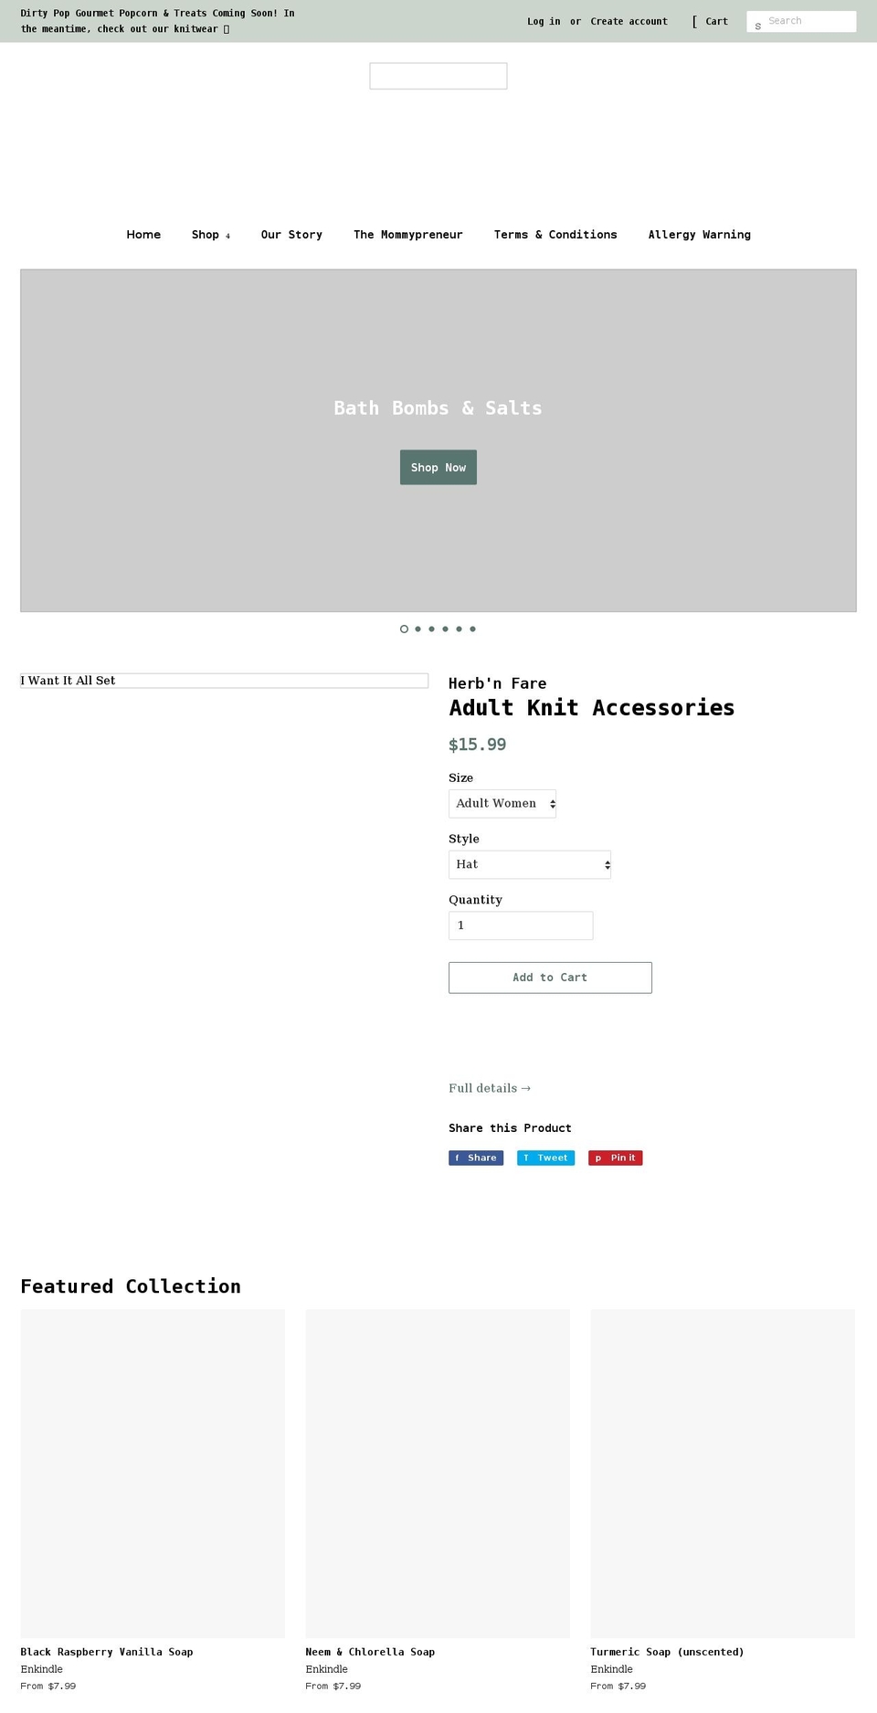
Task: Select the last carousel dot
Action: tap(472, 629)
